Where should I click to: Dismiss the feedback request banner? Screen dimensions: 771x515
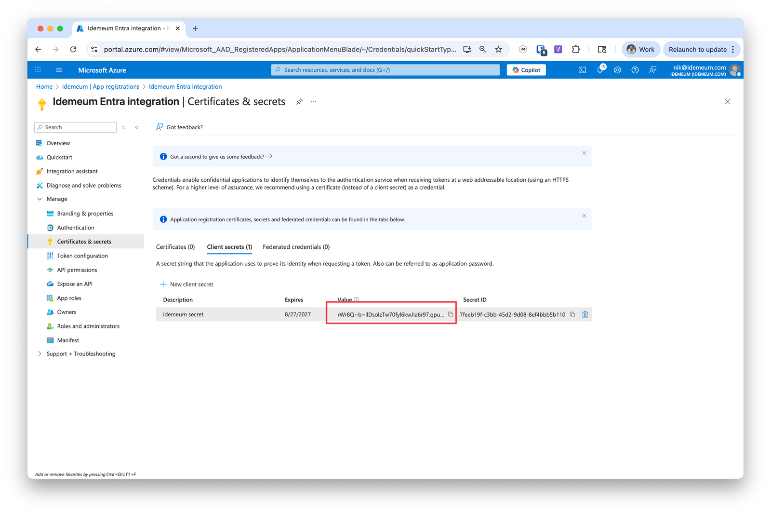584,153
